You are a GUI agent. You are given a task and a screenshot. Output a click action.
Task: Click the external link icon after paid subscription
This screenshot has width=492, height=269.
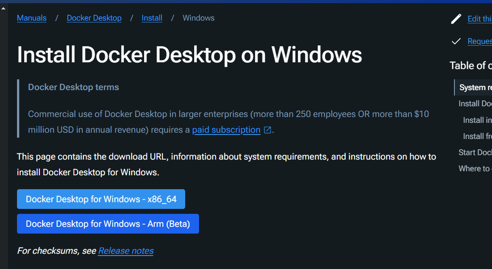[x=267, y=130]
